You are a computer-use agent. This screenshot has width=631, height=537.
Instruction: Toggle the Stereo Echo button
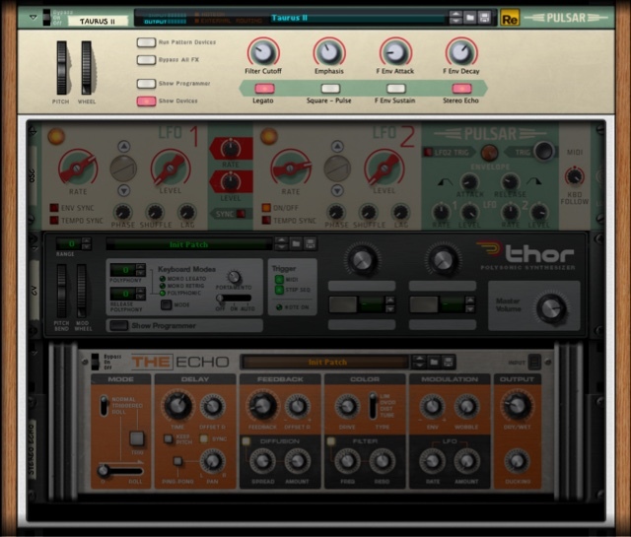pos(461,88)
